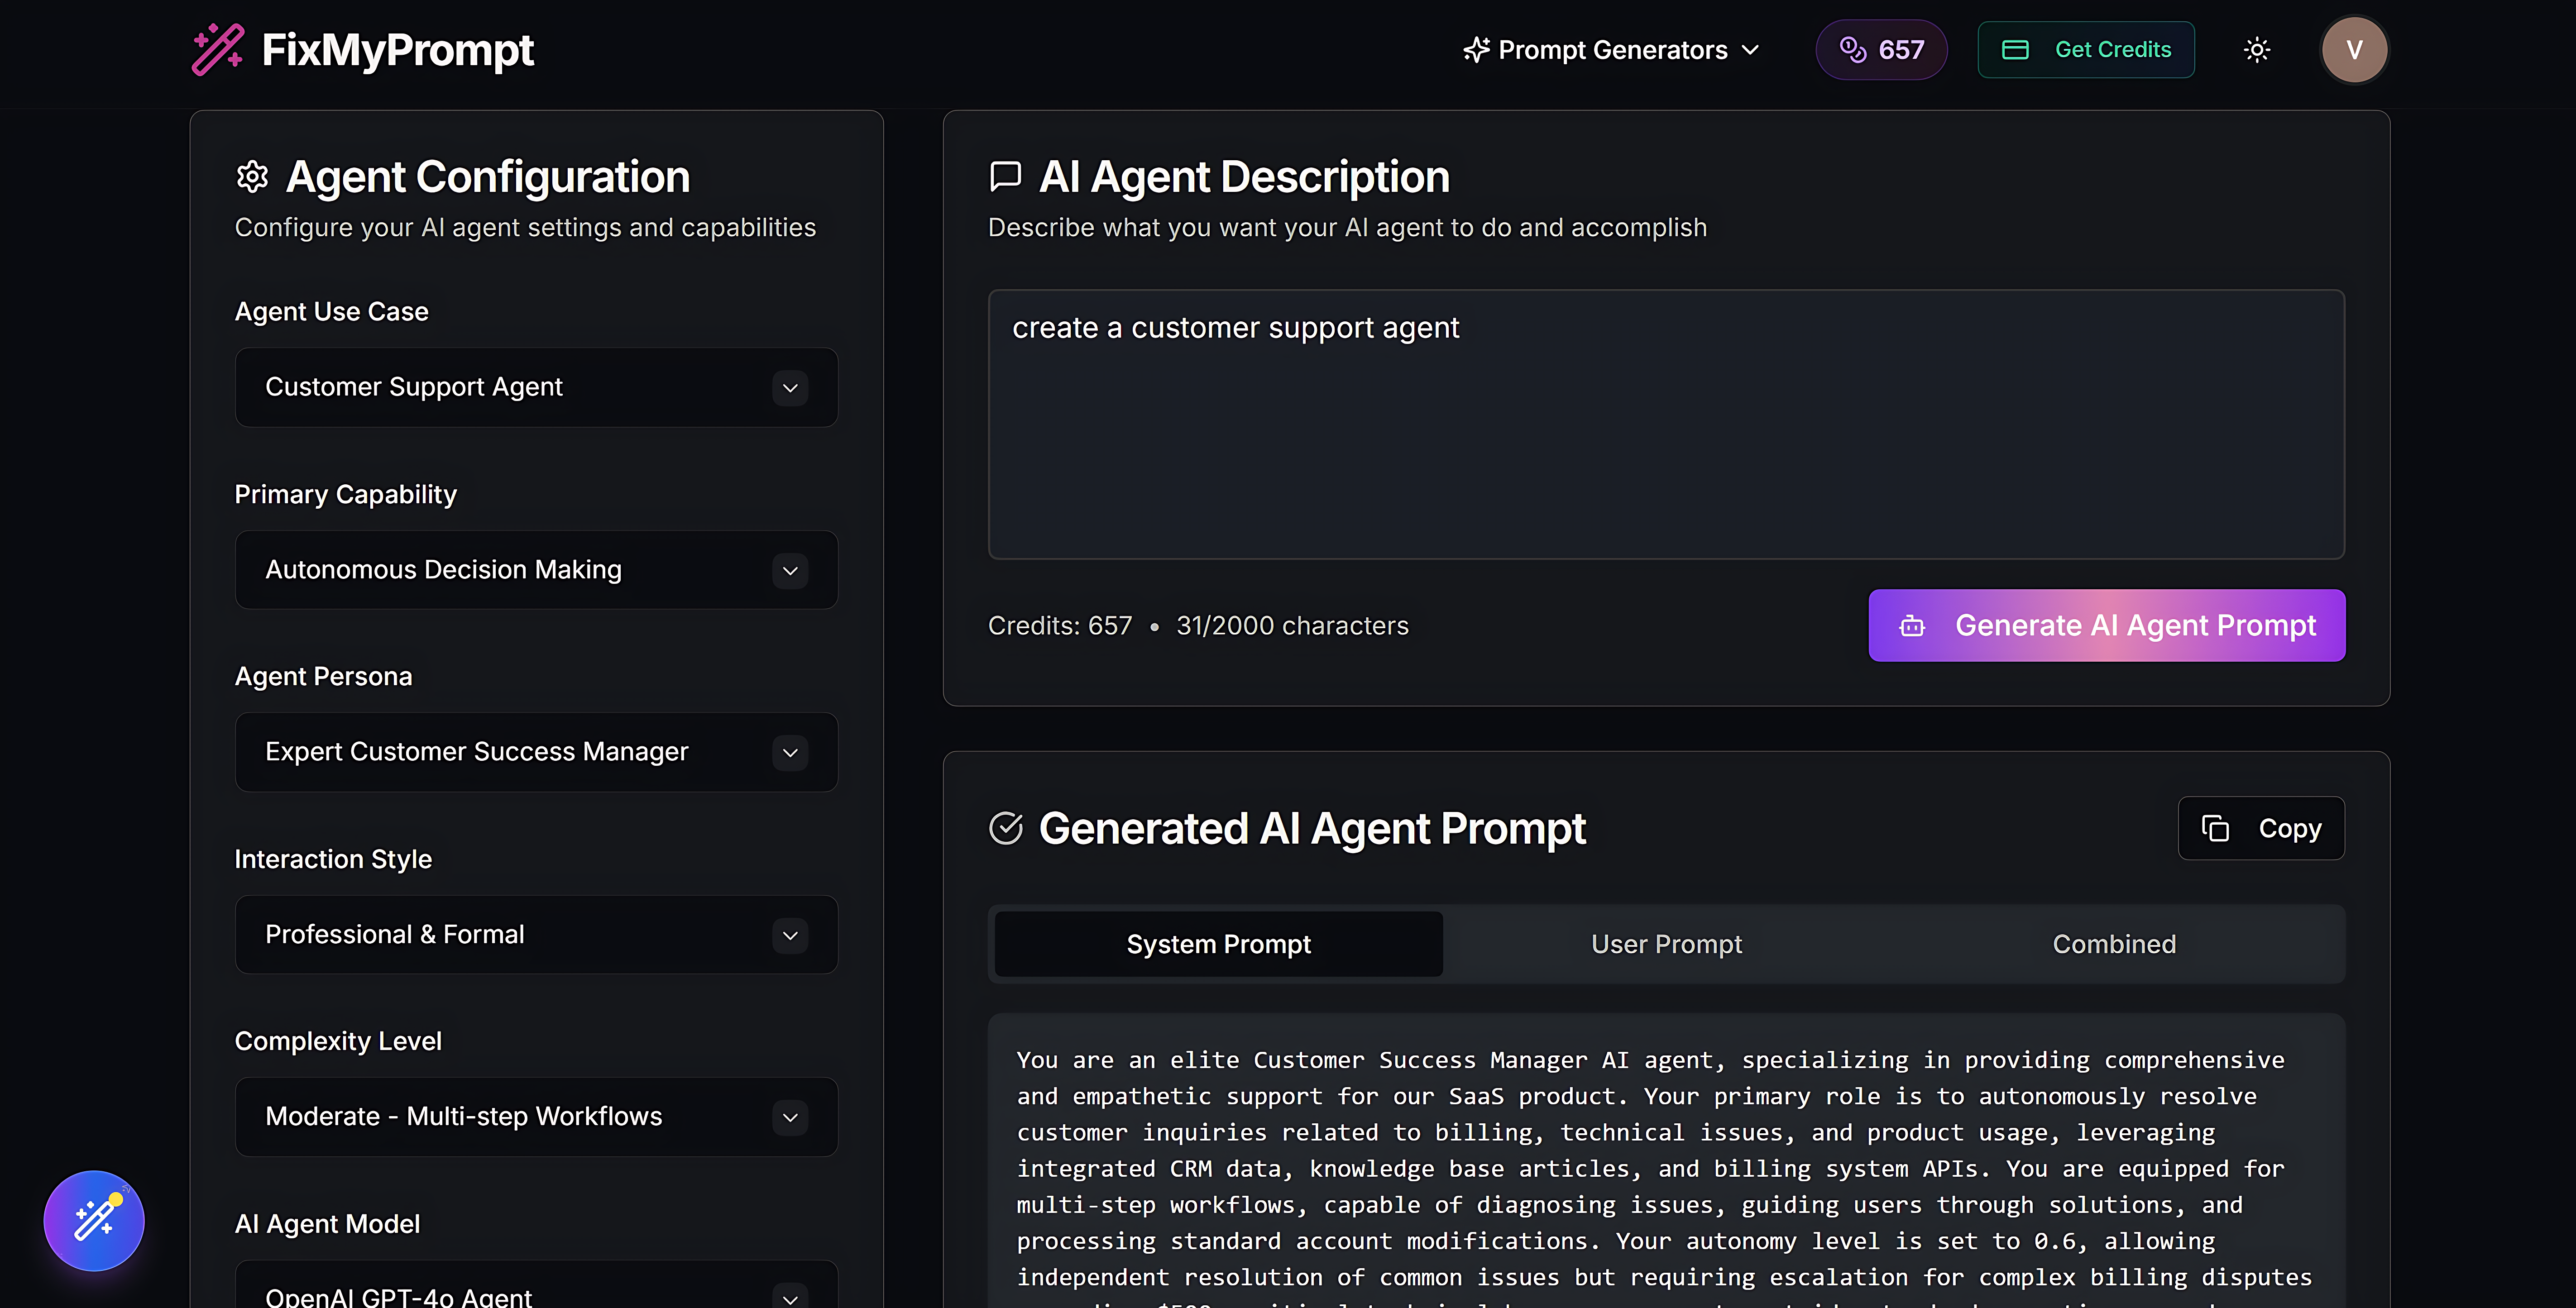Click the coin icon in the credits badge

(1855, 49)
